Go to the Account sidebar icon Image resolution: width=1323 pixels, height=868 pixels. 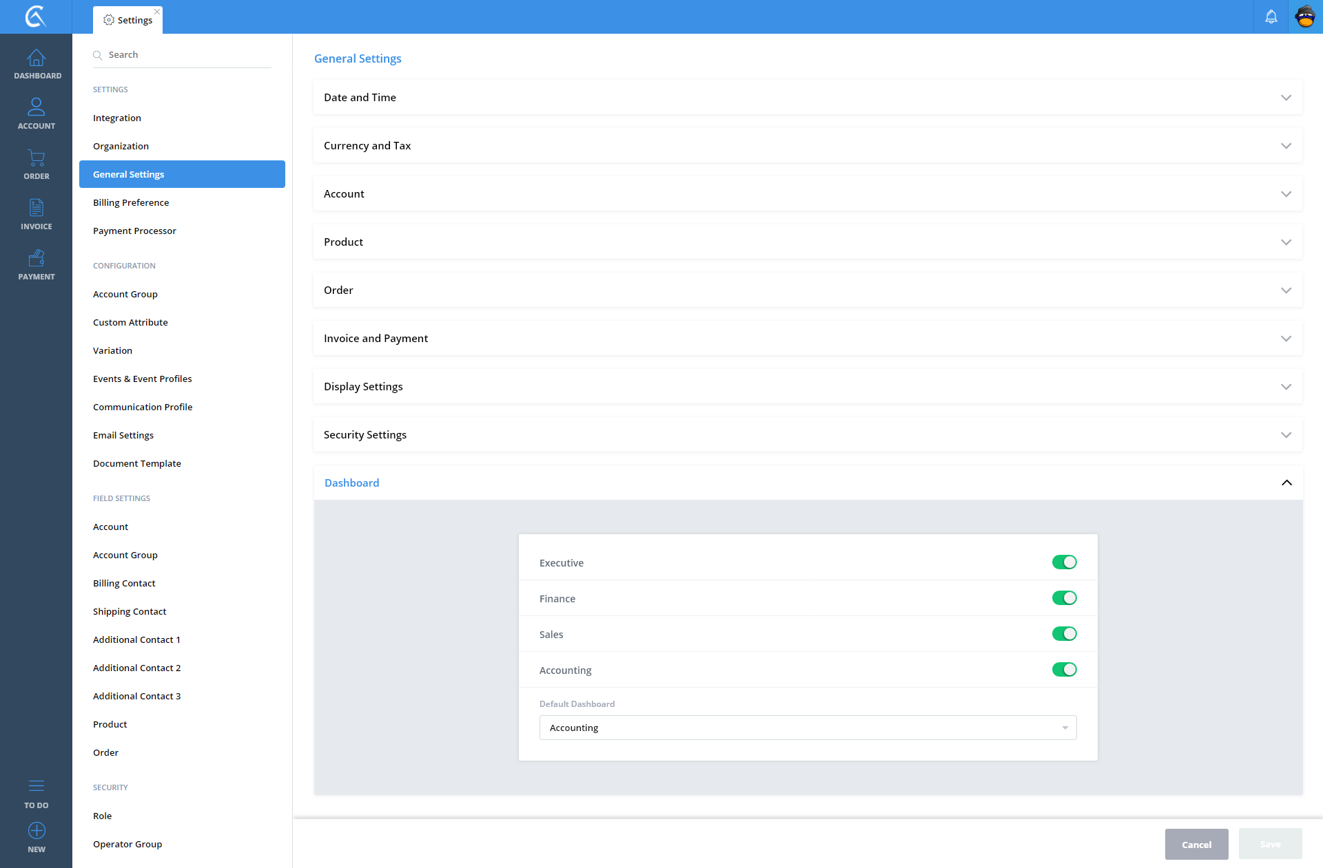[36, 107]
